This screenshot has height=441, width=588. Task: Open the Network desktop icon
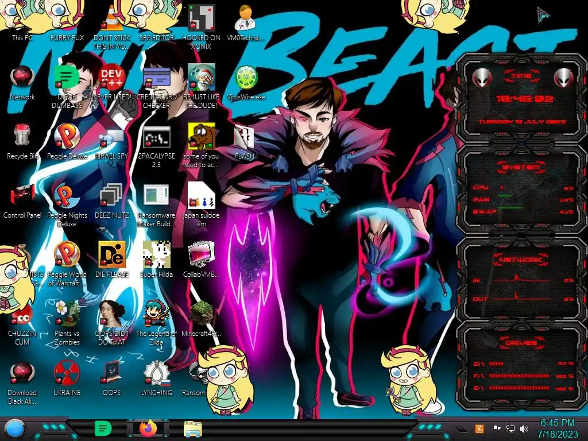[x=22, y=83]
